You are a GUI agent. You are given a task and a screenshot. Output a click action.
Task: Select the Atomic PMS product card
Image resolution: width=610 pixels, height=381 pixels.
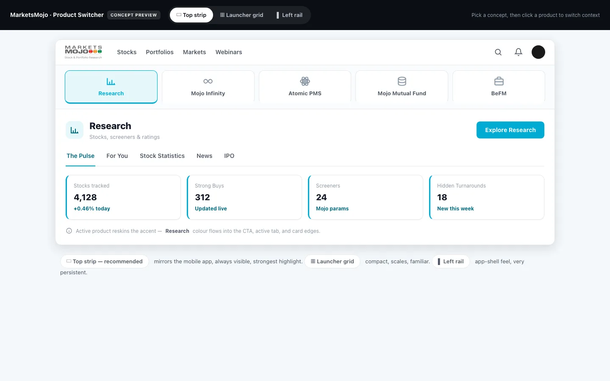coord(305,87)
